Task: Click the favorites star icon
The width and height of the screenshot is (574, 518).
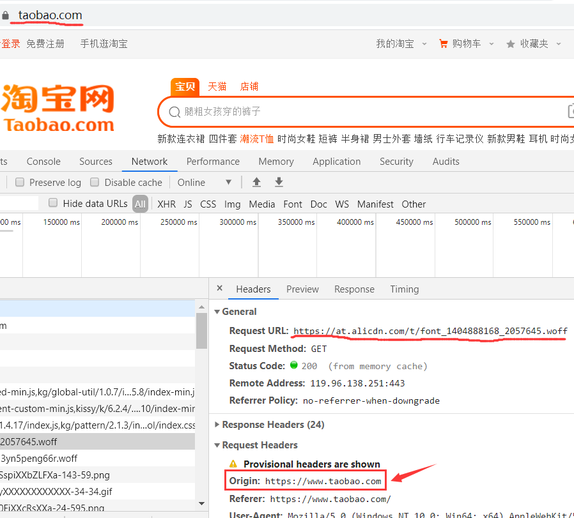Action: tap(510, 44)
